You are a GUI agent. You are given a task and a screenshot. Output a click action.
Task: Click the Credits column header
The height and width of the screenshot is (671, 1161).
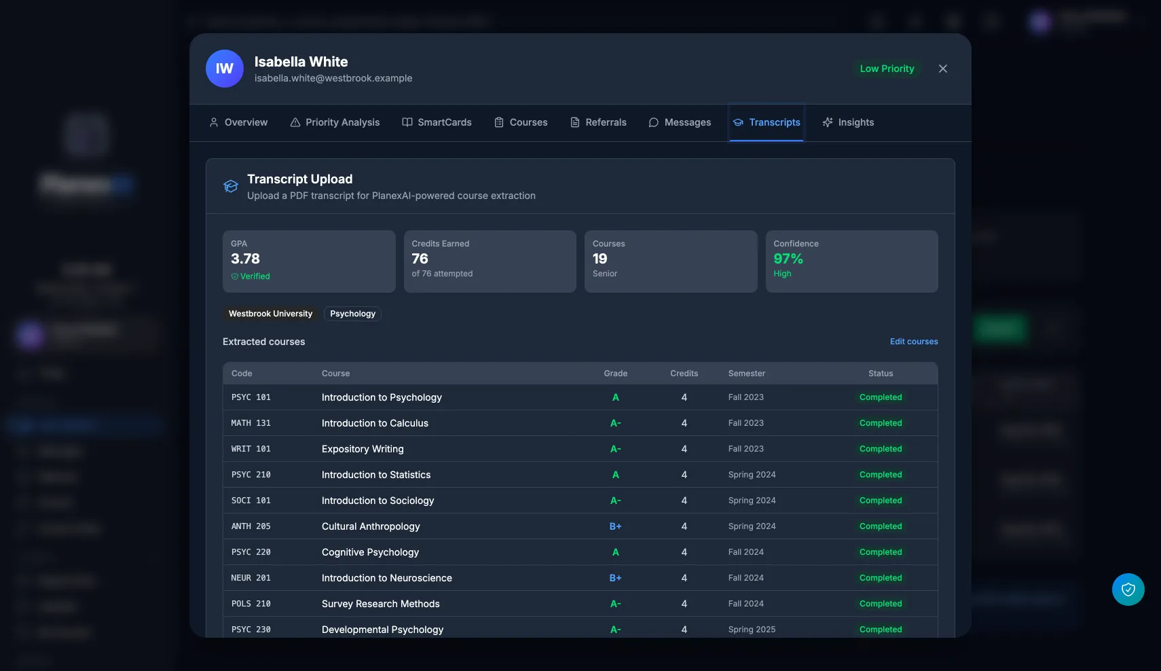(684, 374)
